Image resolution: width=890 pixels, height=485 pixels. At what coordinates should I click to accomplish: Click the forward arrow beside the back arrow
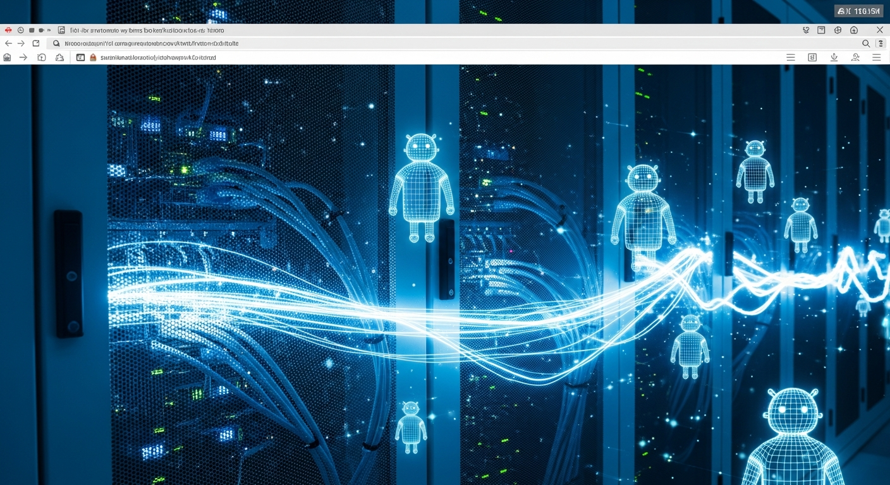point(21,44)
